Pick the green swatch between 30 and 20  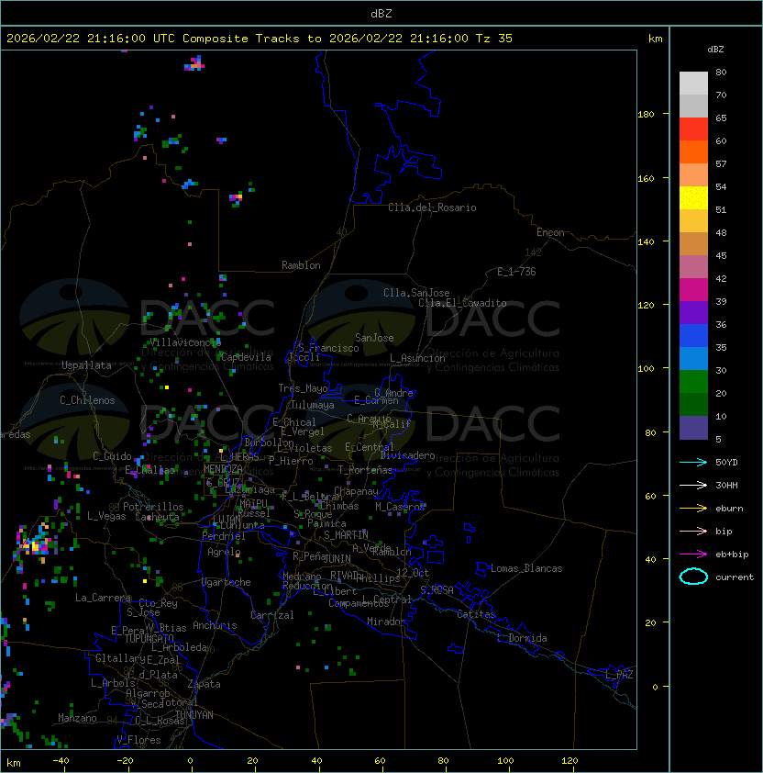(693, 382)
